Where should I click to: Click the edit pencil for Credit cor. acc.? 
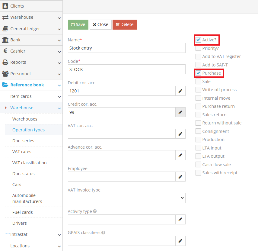180,112
